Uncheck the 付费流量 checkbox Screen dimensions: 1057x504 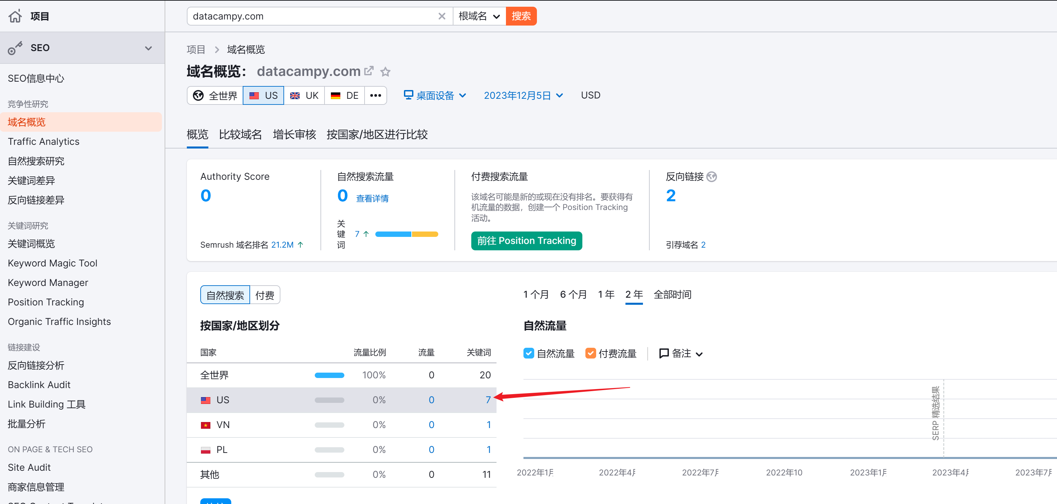click(590, 353)
